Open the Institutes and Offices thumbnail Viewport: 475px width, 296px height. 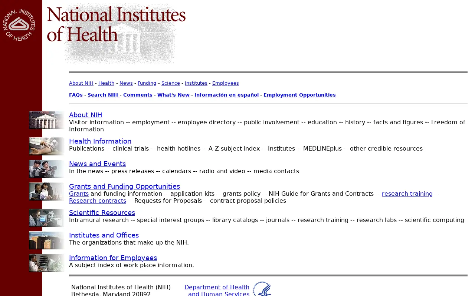coord(47,240)
